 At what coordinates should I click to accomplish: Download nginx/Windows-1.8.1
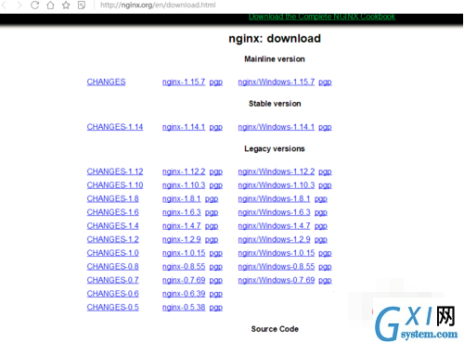point(274,198)
